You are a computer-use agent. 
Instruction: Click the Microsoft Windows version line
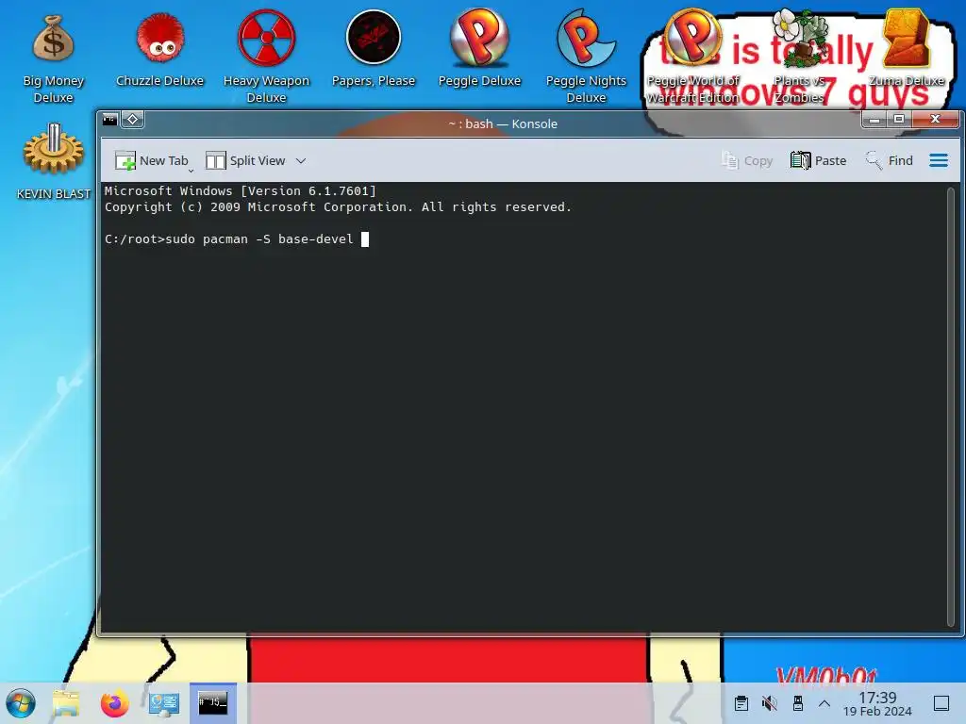(x=241, y=190)
